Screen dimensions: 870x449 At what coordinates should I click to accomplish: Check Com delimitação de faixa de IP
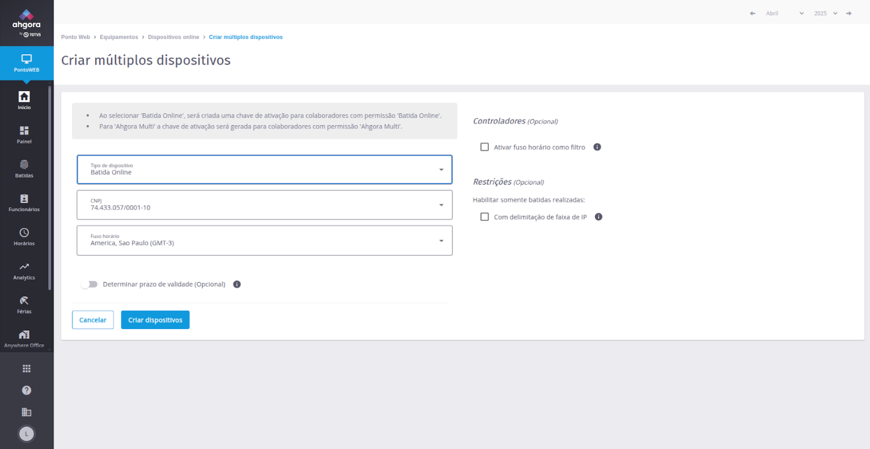tap(485, 217)
